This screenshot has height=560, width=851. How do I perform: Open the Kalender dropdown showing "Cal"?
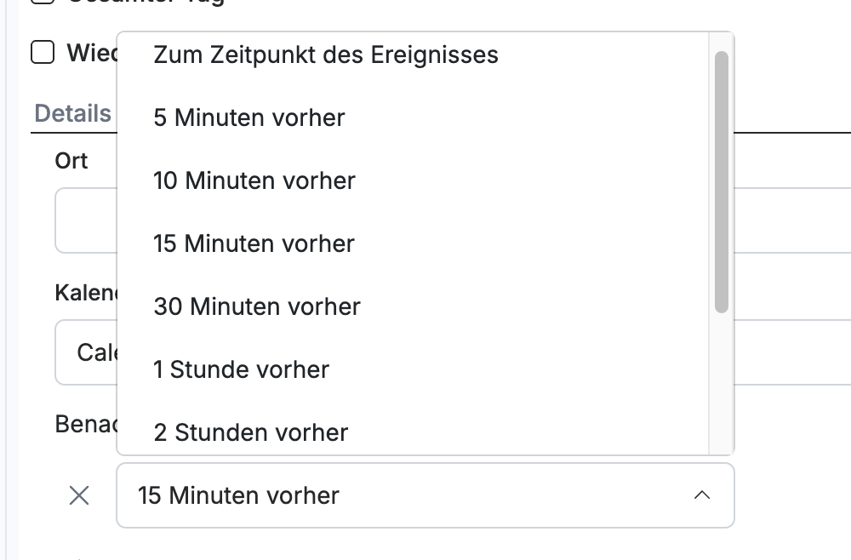tap(87, 352)
